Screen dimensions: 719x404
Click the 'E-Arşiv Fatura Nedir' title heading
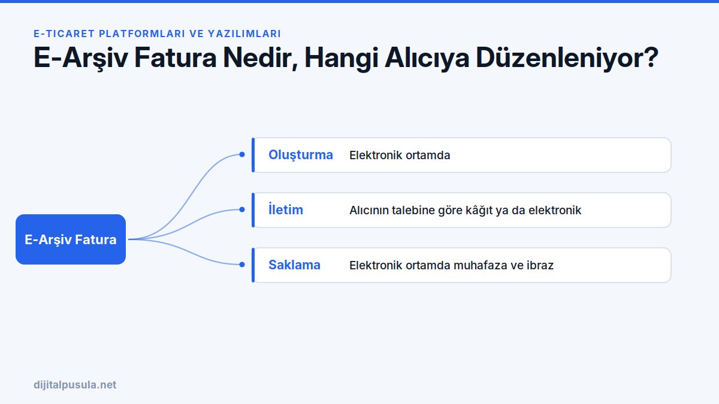click(x=346, y=59)
